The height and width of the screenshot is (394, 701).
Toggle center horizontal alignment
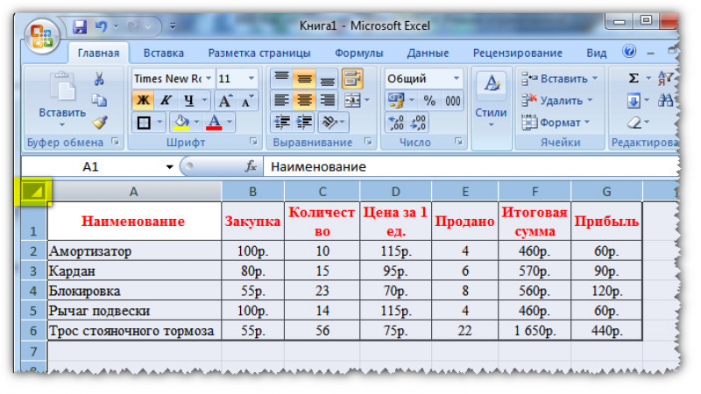304,101
